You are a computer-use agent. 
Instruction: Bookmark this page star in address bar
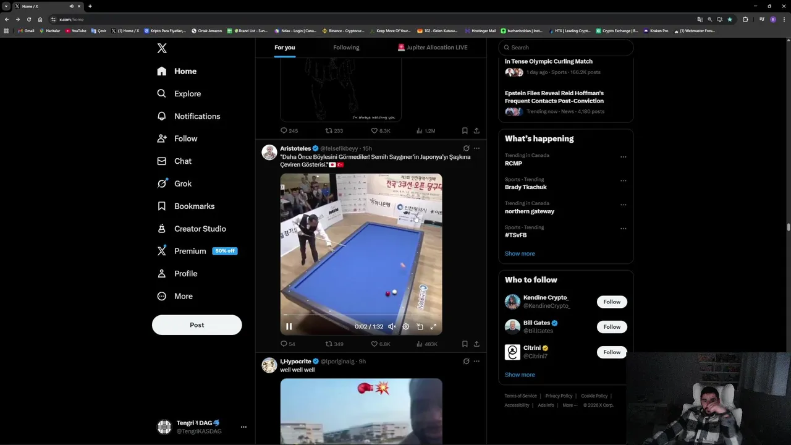(730, 19)
